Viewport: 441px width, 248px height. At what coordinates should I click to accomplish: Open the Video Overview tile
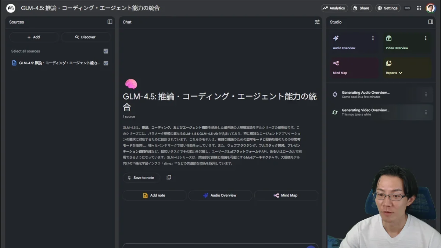point(407,43)
